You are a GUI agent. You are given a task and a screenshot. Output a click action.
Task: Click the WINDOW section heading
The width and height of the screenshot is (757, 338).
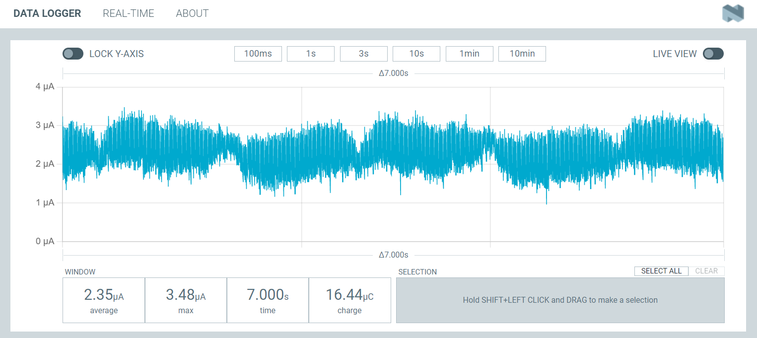[x=80, y=272]
